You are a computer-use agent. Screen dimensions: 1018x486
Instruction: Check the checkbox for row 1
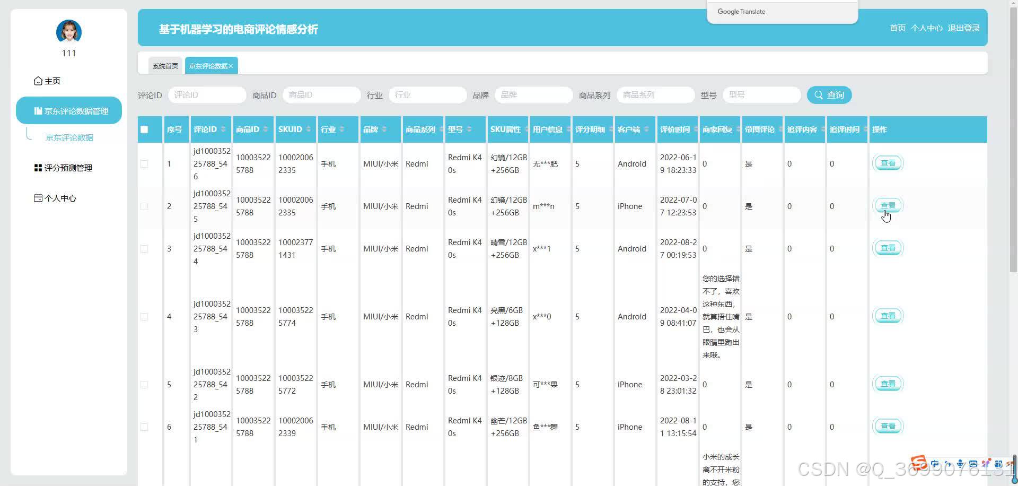tap(144, 164)
